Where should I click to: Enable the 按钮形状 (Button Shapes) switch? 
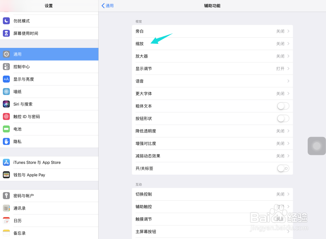pyautogui.click(x=283, y=118)
